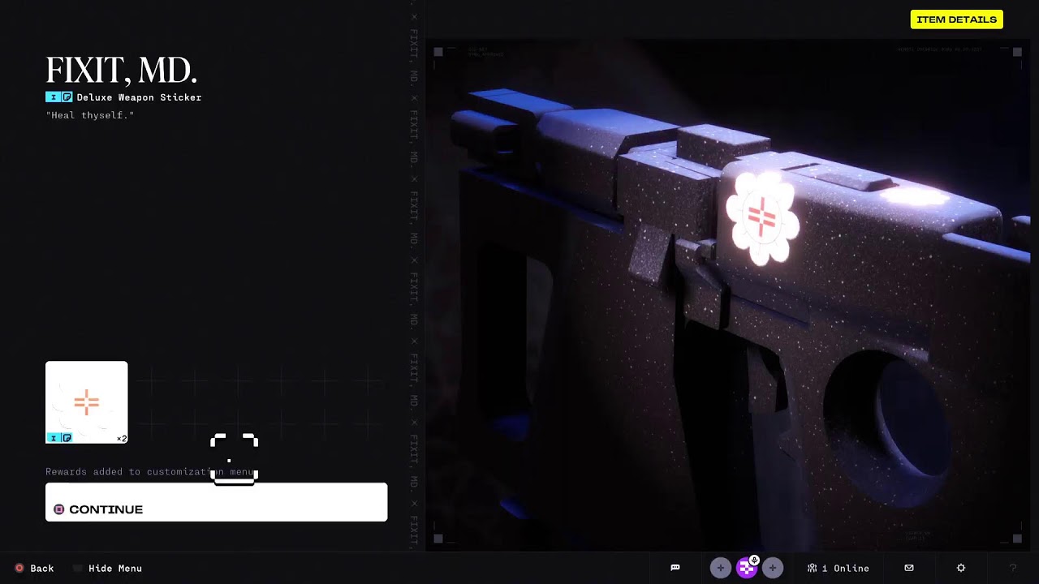Viewport: 1039px width, 584px height.
Task: Select the Fixit, MD. sticker reward thumbnail
Action: (x=87, y=402)
